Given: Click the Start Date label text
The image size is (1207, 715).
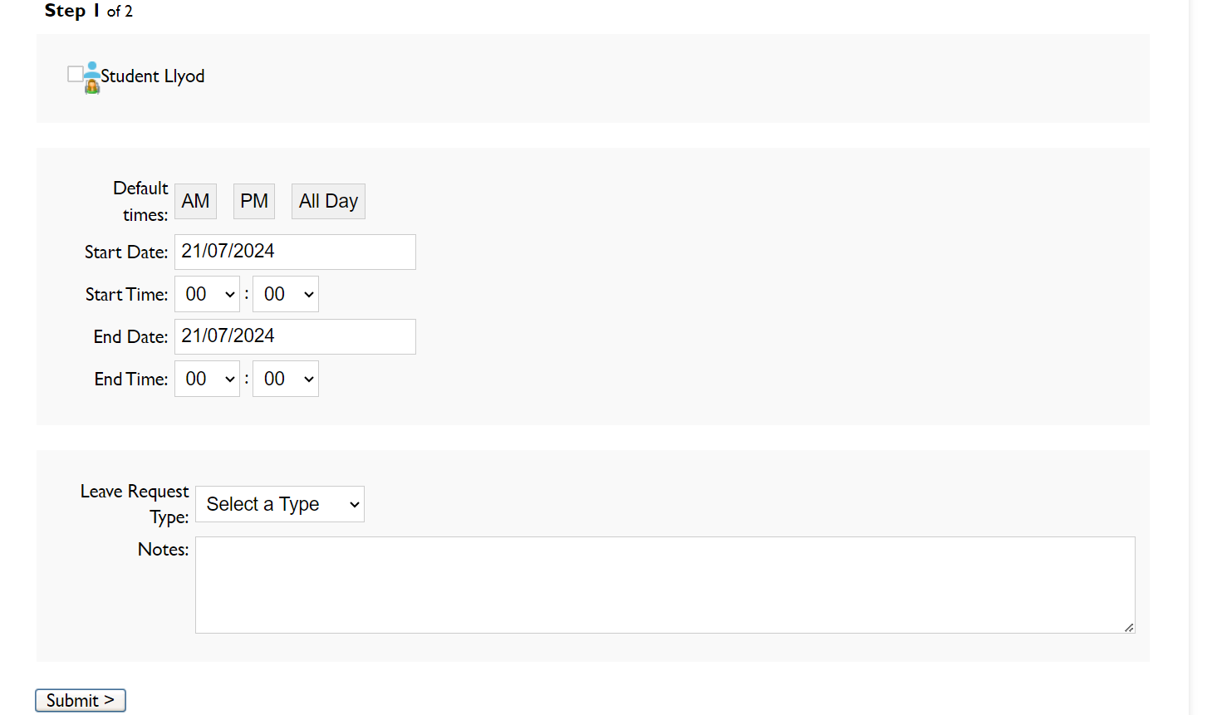Looking at the screenshot, I should pos(126,252).
